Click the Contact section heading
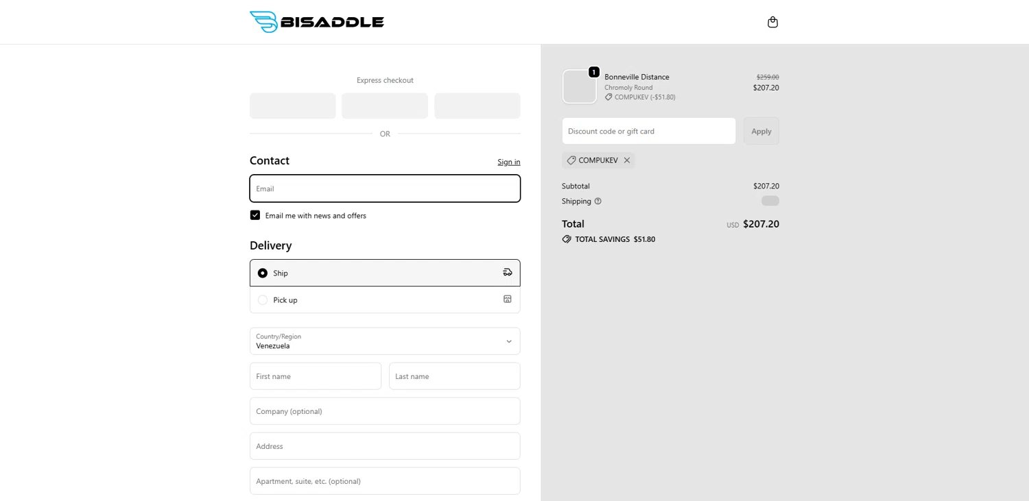1029x501 pixels. (x=270, y=160)
